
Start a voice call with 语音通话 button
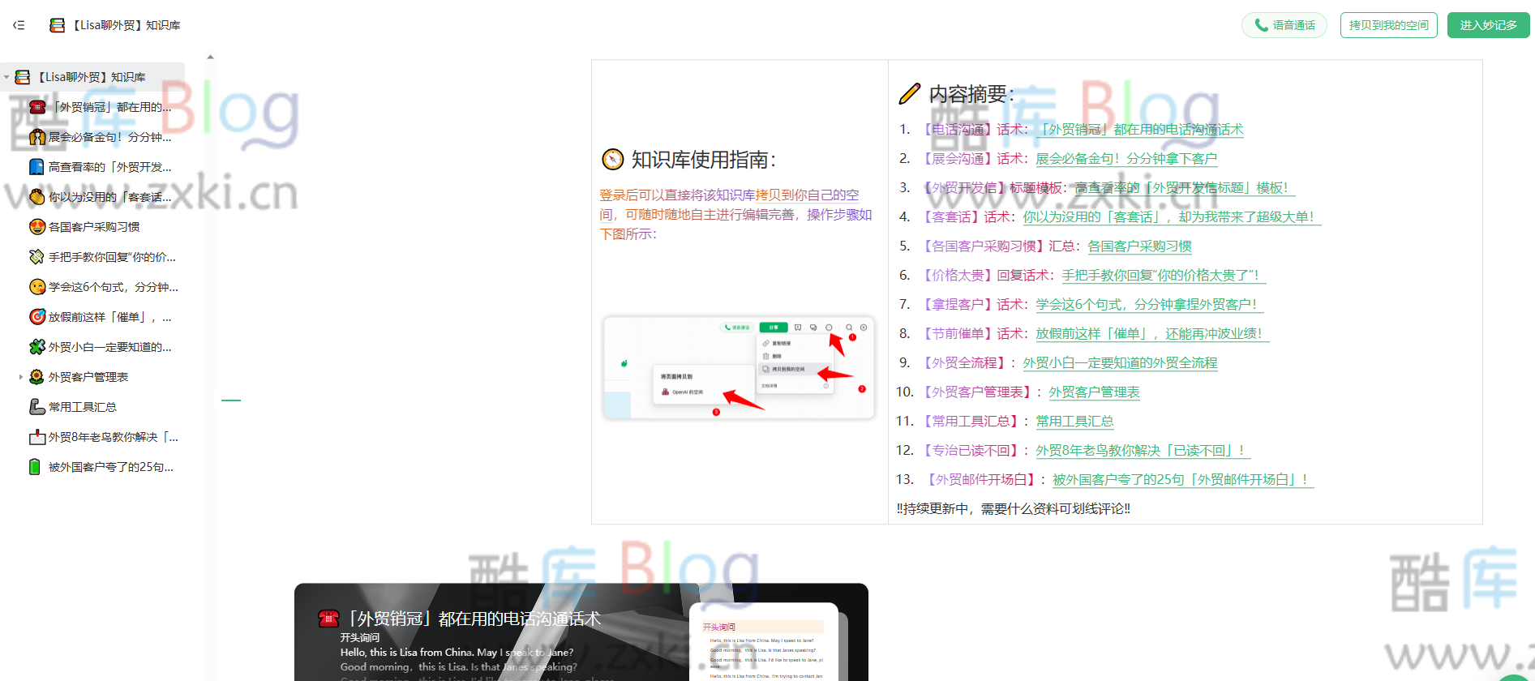tap(1284, 25)
